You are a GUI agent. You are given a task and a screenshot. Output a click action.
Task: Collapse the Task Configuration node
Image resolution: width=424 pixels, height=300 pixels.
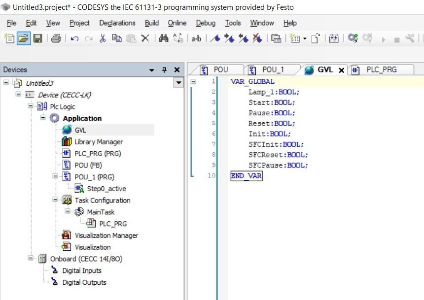[x=55, y=200]
